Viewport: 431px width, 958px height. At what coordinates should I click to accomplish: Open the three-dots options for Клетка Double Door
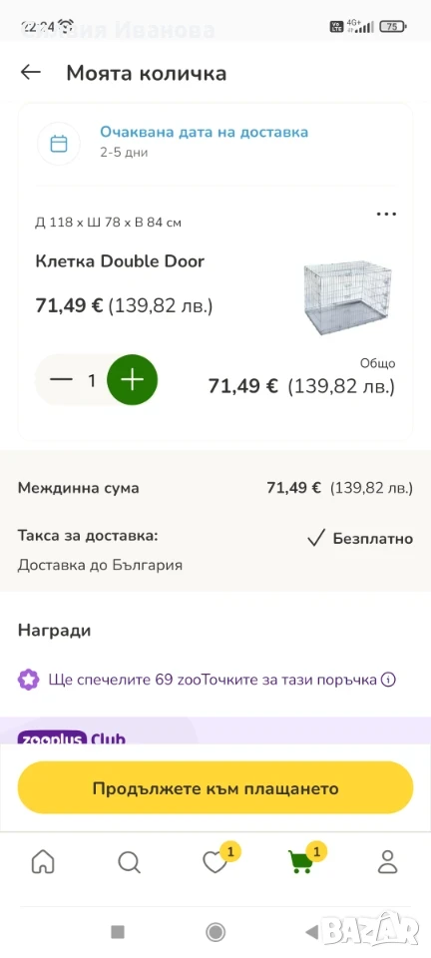coord(386,215)
